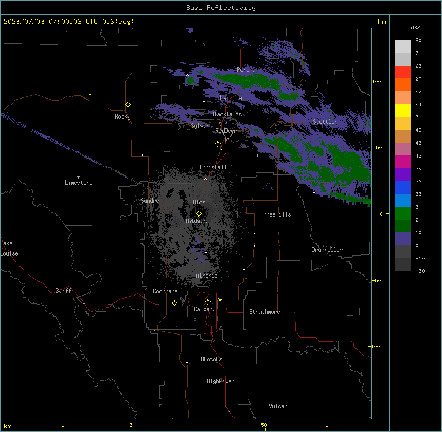Click the Sylvan label
The height and width of the screenshot is (432, 442).
click(200, 126)
